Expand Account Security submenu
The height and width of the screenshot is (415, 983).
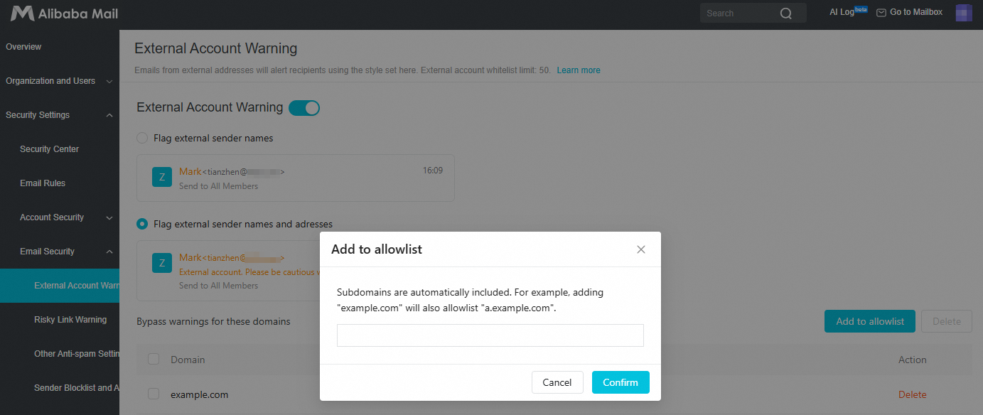click(x=60, y=217)
